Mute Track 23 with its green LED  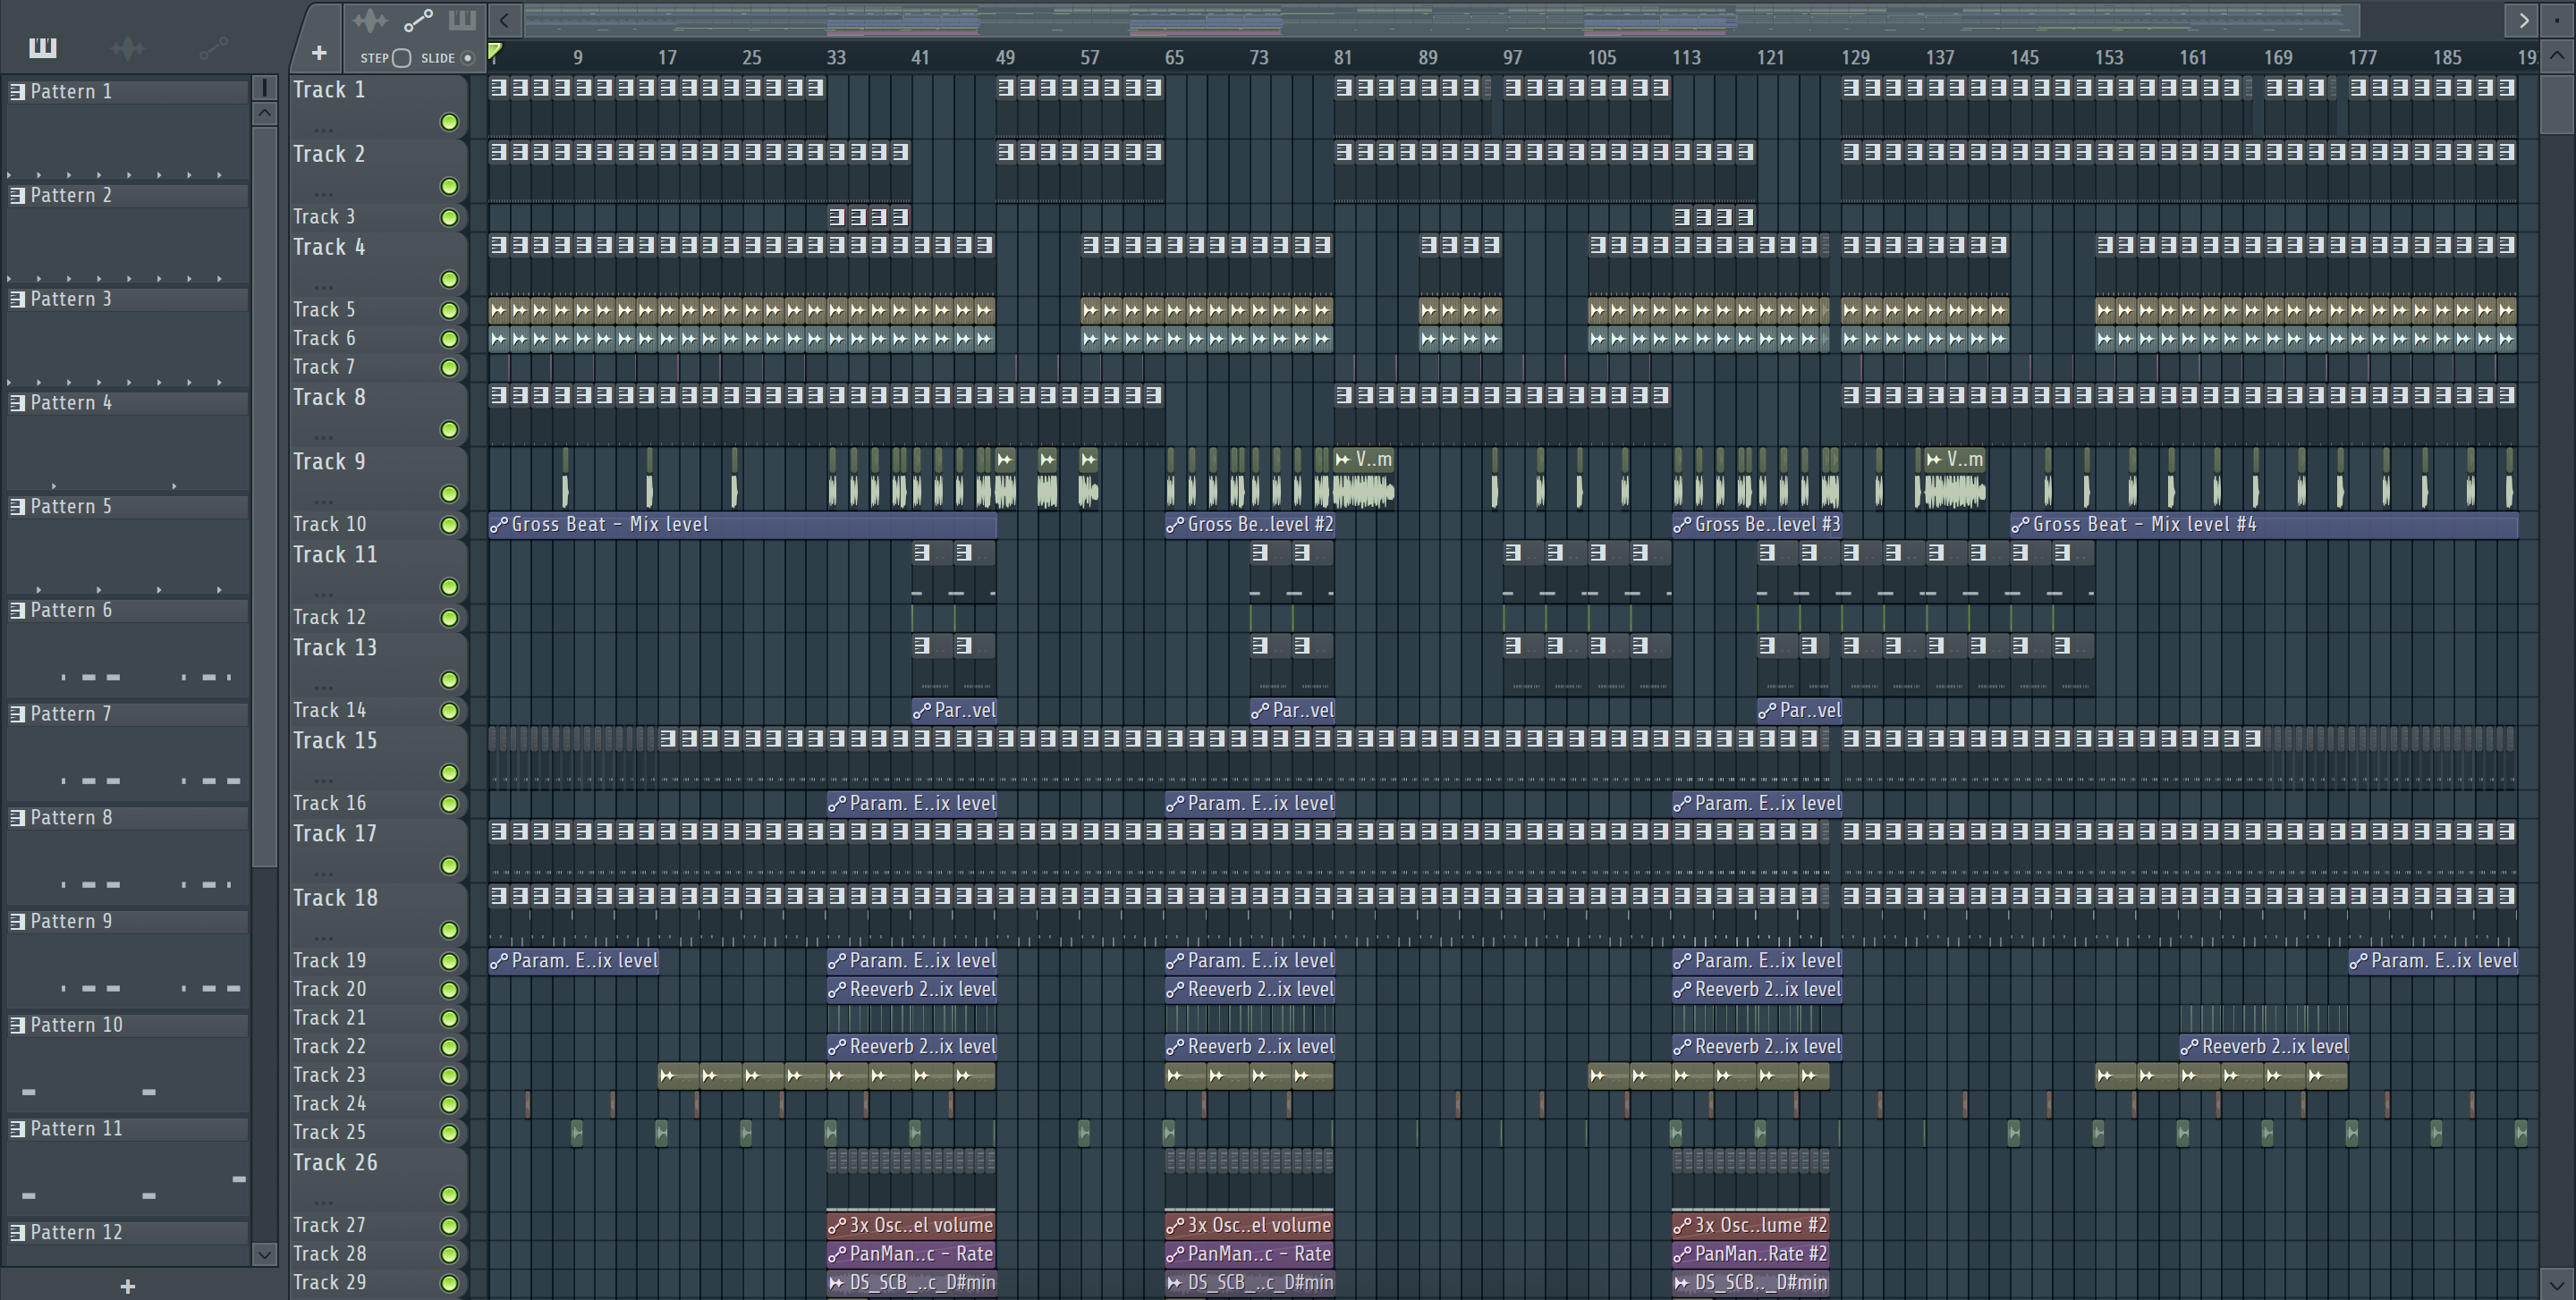449,1076
